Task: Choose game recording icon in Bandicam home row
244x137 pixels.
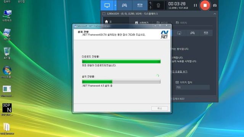Action: click(x=193, y=33)
